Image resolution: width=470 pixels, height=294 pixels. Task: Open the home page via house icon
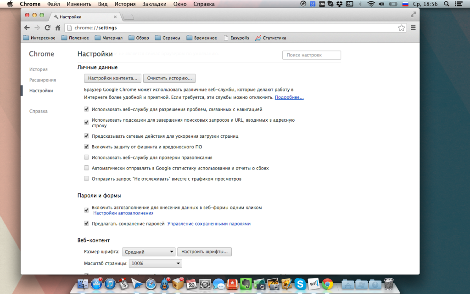(x=58, y=28)
